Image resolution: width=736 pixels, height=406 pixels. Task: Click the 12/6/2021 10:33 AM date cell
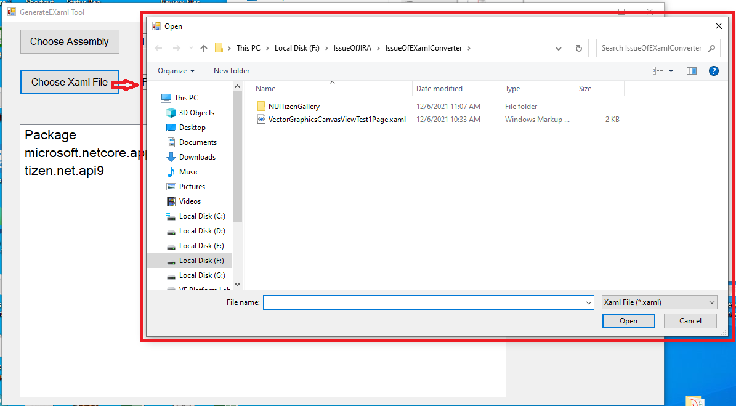click(x=448, y=120)
